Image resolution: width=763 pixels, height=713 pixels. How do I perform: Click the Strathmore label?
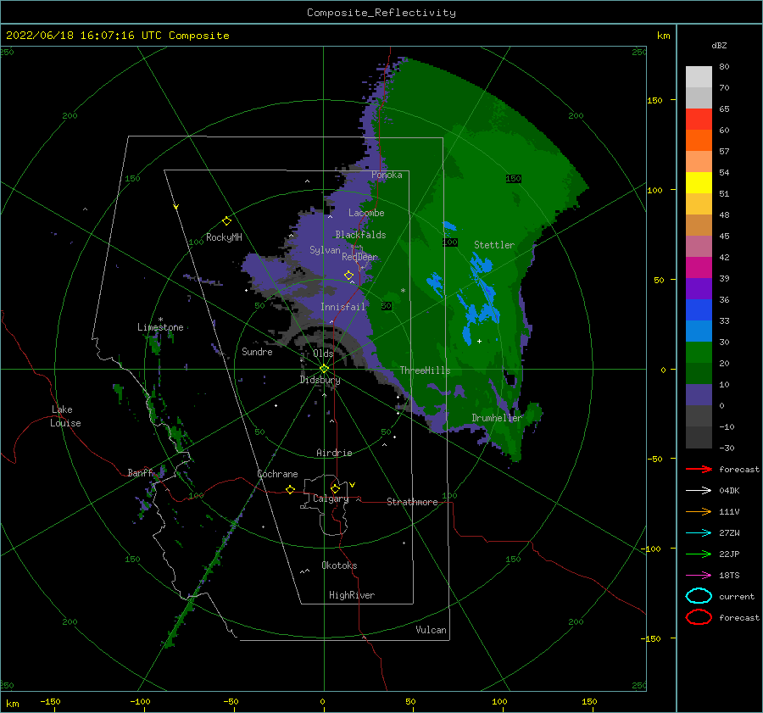[x=412, y=502]
